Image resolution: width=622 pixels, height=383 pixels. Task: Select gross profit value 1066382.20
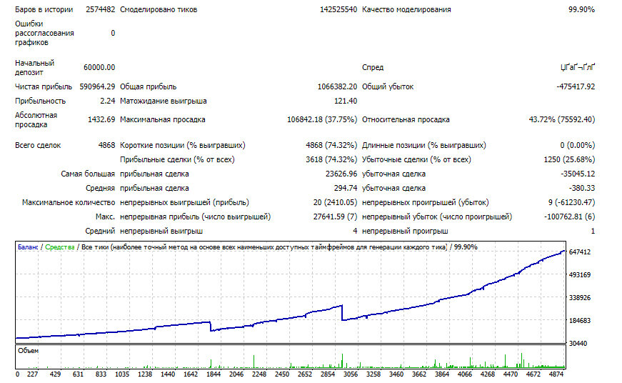click(337, 86)
